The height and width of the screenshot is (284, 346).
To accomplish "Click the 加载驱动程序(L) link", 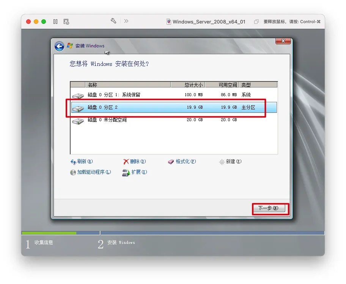I will 94,172.
